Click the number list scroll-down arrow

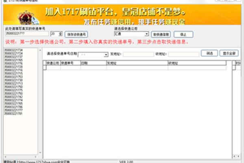40,152
